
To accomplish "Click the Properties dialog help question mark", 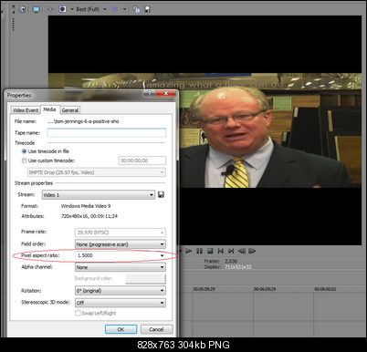I will pyautogui.click(x=149, y=93).
